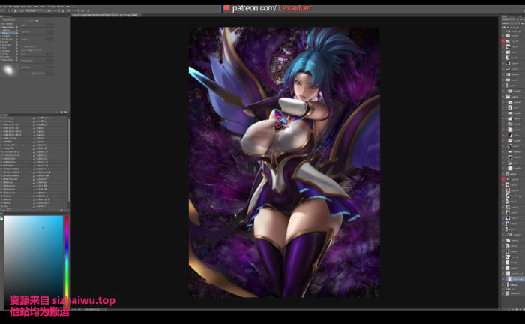Click the Brushes button in Brush Settings panel

pyautogui.click(x=9, y=20)
